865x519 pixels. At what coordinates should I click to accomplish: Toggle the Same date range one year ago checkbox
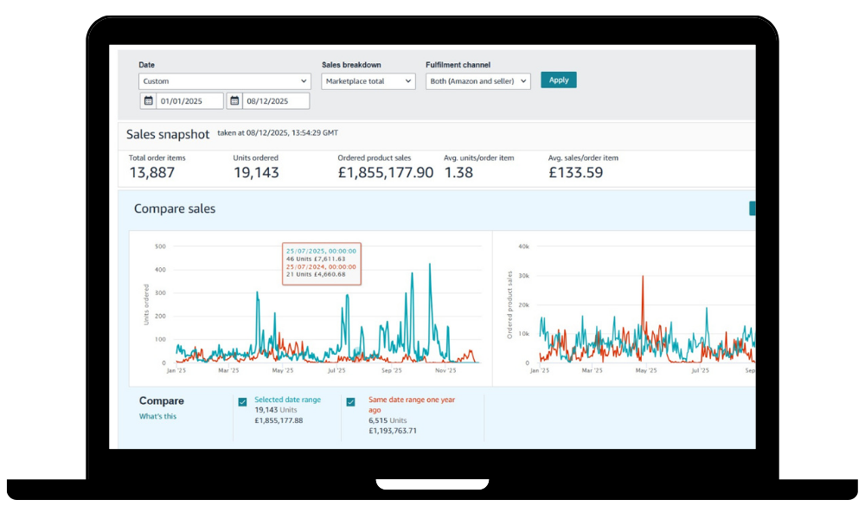click(x=350, y=402)
